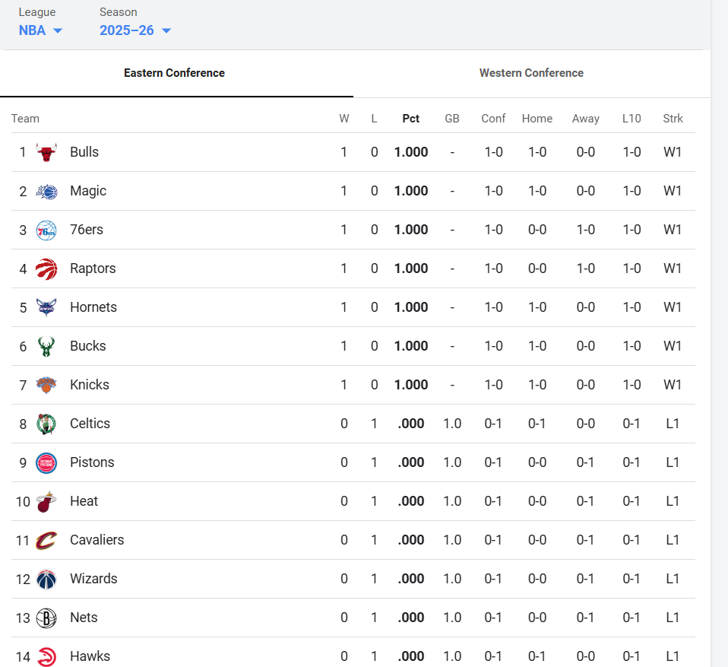Click the Hornets L10 record 1-0
The height and width of the screenshot is (667, 728).
point(631,307)
